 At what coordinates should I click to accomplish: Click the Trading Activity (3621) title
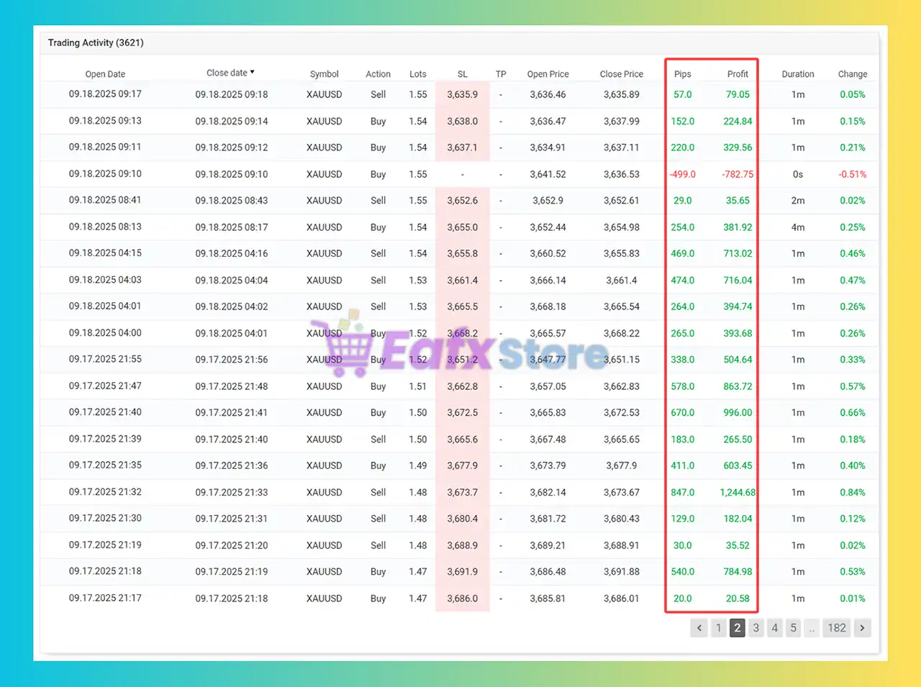pos(96,43)
